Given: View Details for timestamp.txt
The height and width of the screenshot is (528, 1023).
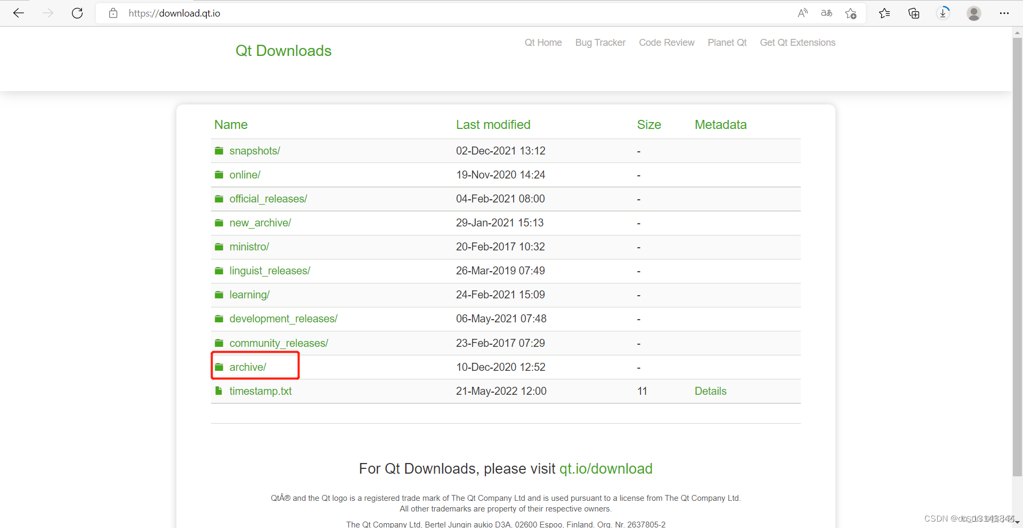Looking at the screenshot, I should [710, 391].
